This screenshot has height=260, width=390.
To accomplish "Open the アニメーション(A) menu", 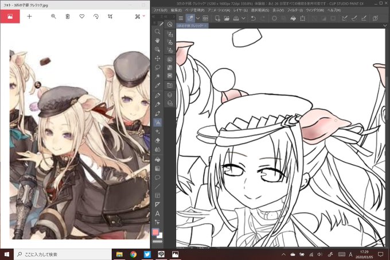I will pyautogui.click(x=219, y=10).
